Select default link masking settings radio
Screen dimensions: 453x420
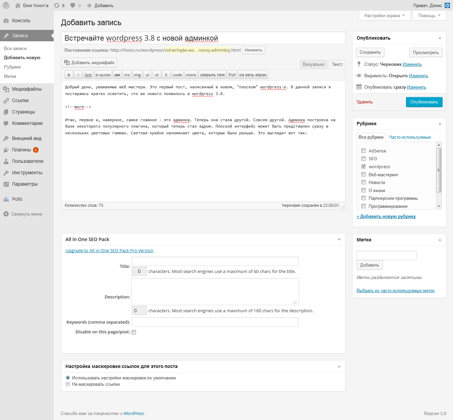coord(68,378)
